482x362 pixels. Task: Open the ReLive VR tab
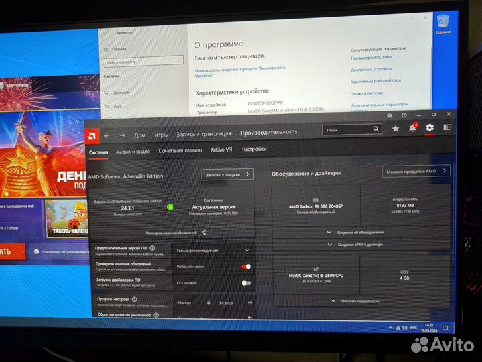point(222,149)
